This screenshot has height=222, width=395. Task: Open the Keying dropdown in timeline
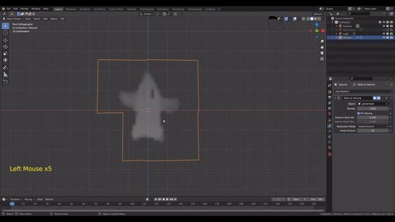click(30, 199)
